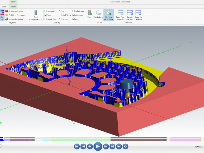
Task: Click the blue end mill in viewport
Action: [x=127, y=84]
